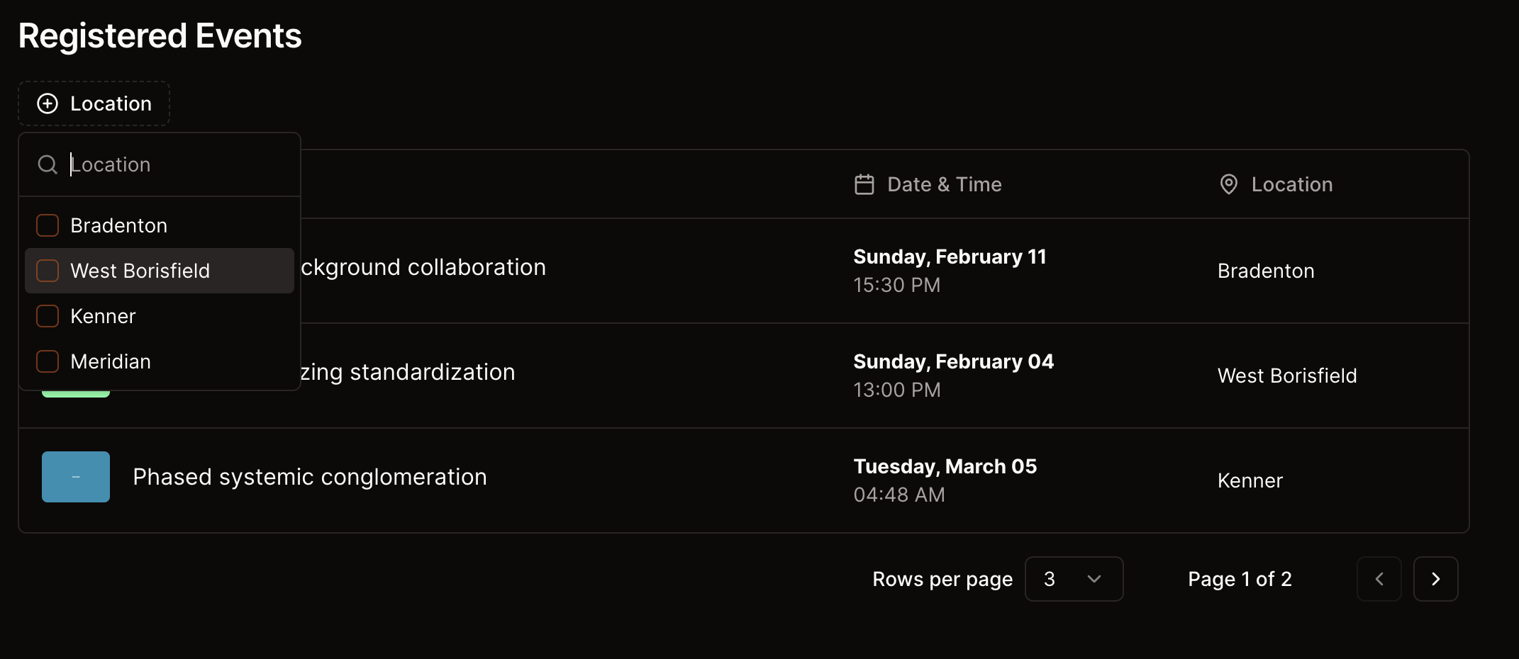Tick the West Borisfield checkbox
The height and width of the screenshot is (659, 1519).
click(x=48, y=271)
